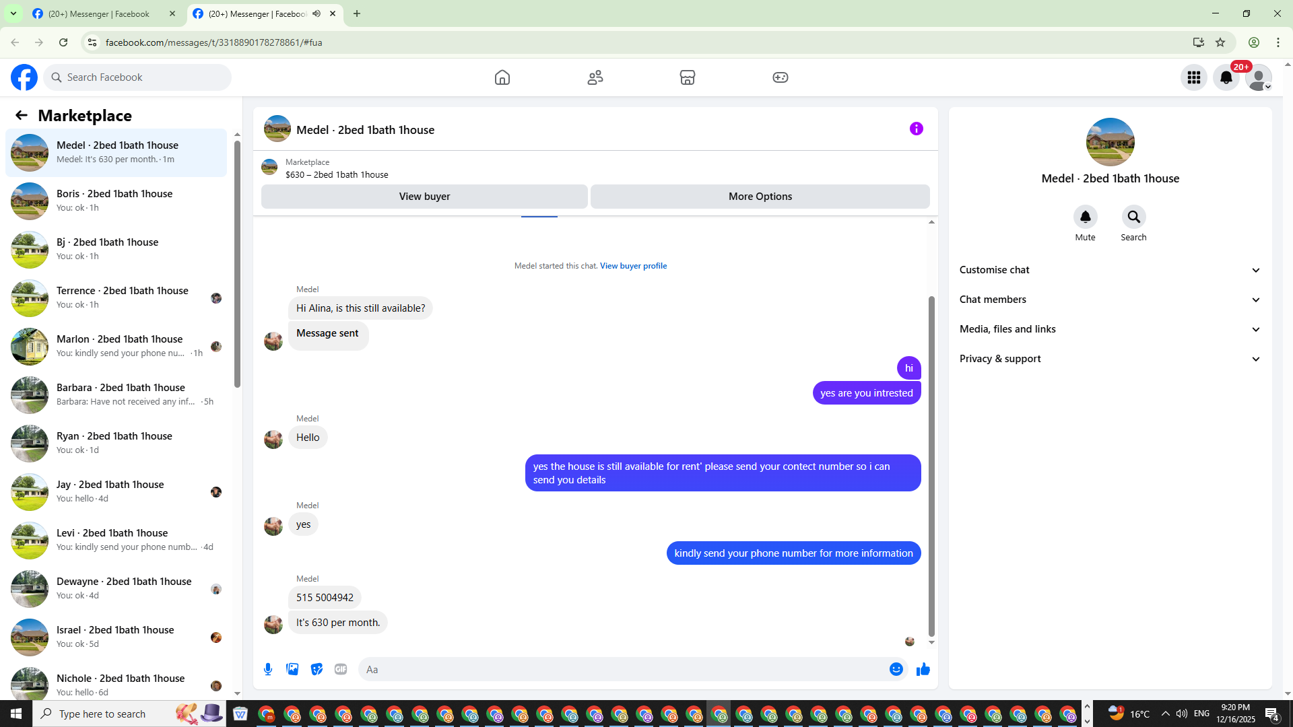Mute audio on the active browser tab
Viewport: 1293px width, 727px height.
317,13
